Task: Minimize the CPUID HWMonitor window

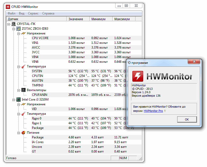Action: tap(119, 6)
